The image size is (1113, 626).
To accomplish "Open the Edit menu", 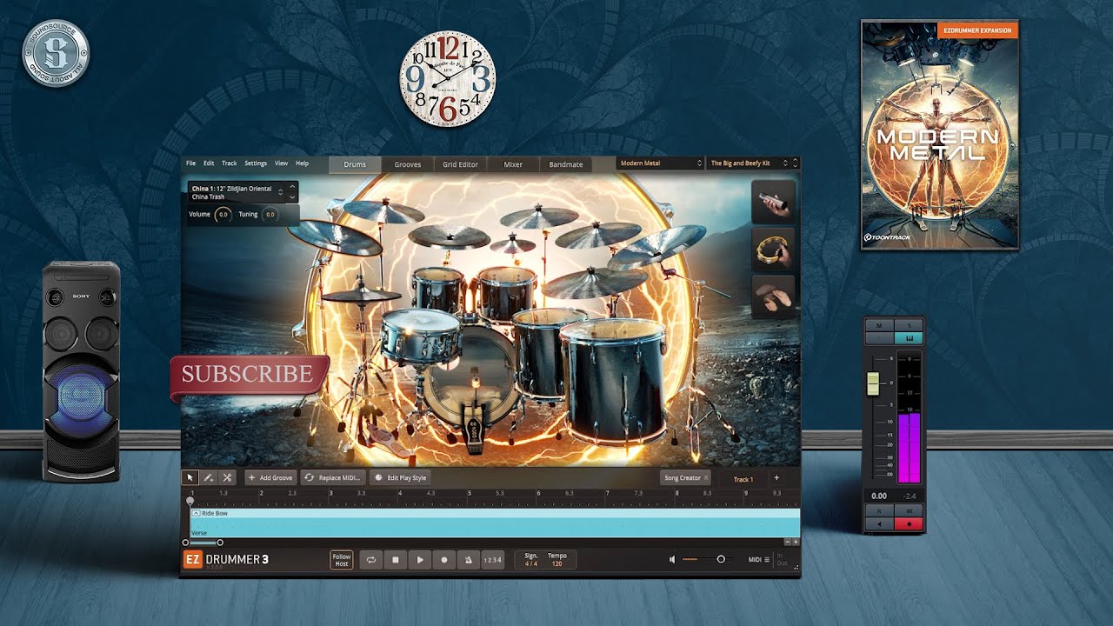I will [x=209, y=163].
